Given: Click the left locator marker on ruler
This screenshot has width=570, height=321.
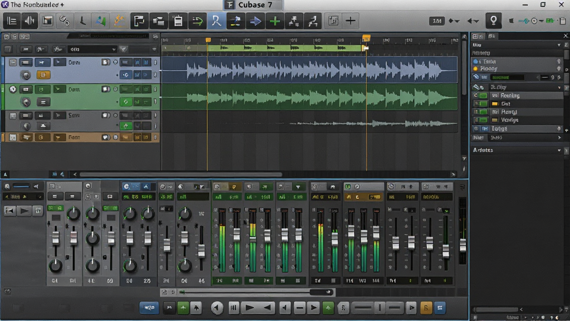Looking at the screenshot, I should 208,40.
